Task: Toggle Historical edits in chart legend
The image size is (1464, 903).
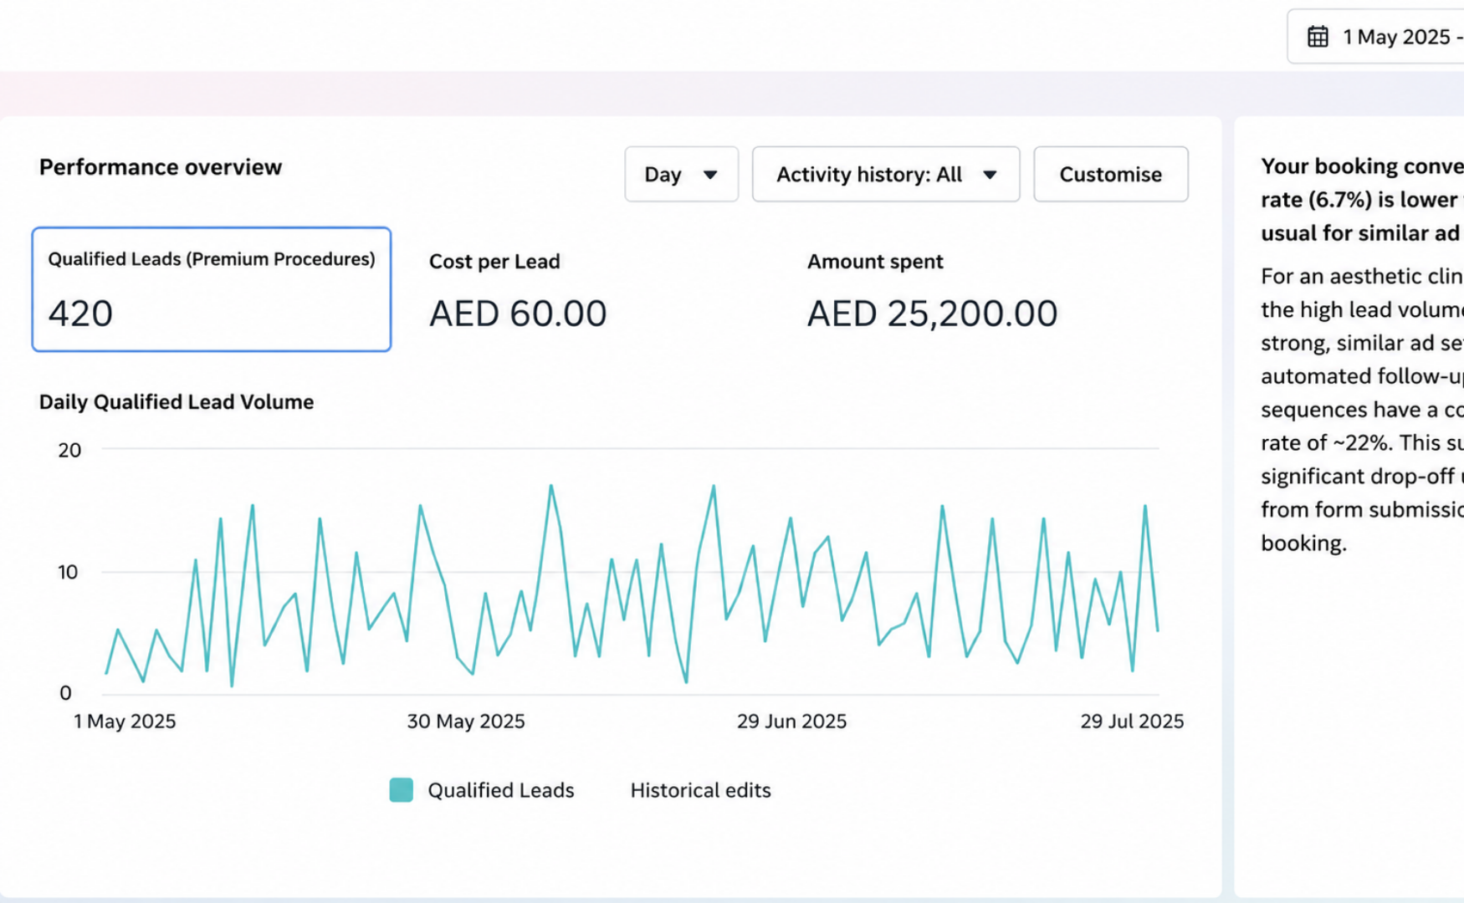Action: (700, 790)
